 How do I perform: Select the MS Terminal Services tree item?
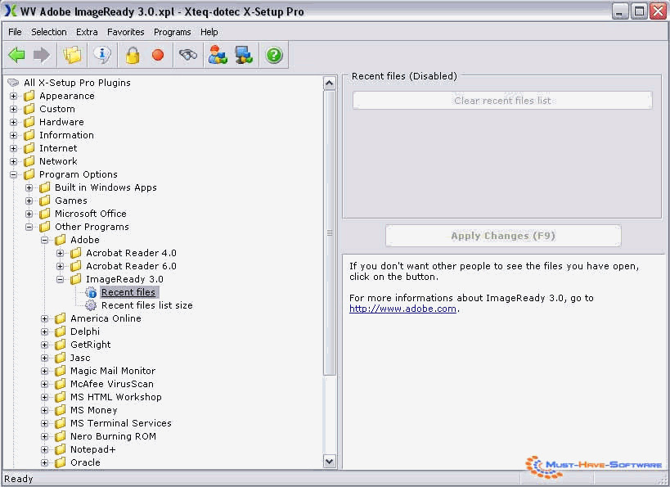(121, 423)
